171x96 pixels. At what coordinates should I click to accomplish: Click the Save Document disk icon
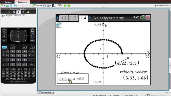11,5
